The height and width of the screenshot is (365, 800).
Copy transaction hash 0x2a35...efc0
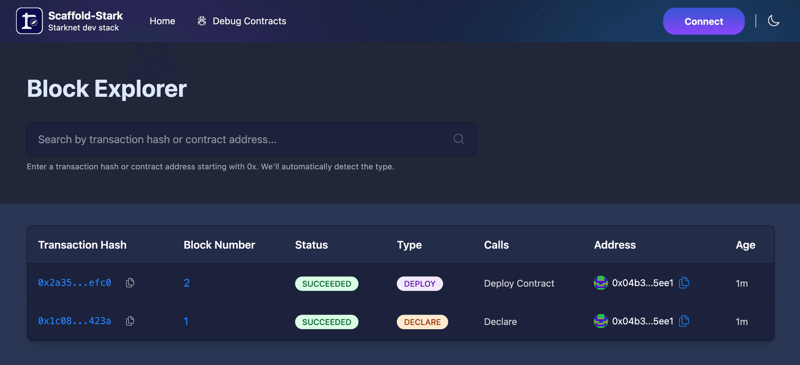coord(130,283)
